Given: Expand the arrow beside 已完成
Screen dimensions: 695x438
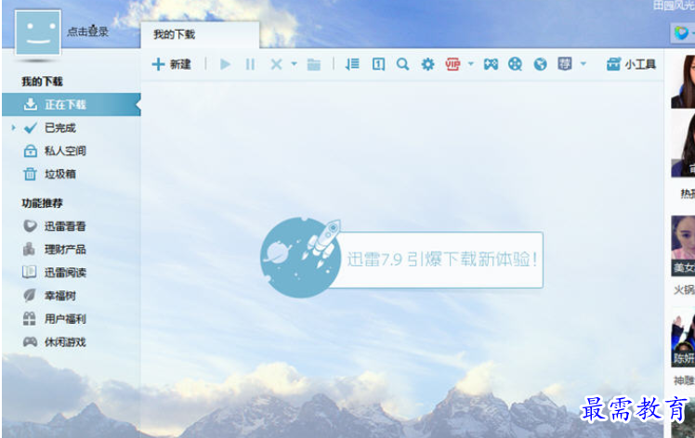Looking at the screenshot, I should [x=13, y=127].
